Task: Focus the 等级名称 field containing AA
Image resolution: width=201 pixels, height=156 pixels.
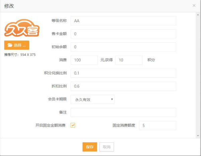Action: pyautogui.click(x=123, y=21)
